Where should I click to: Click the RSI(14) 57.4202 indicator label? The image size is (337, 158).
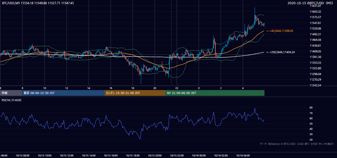click(12, 100)
